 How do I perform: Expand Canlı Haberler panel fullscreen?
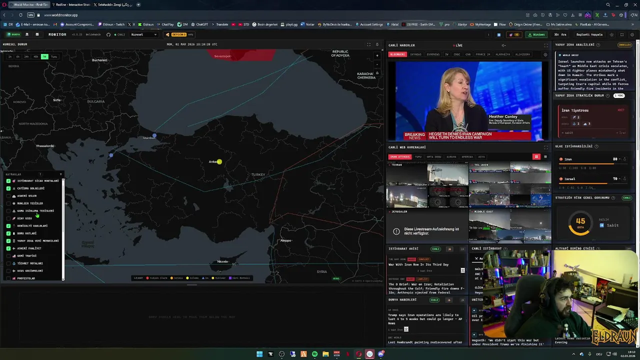[546, 45]
